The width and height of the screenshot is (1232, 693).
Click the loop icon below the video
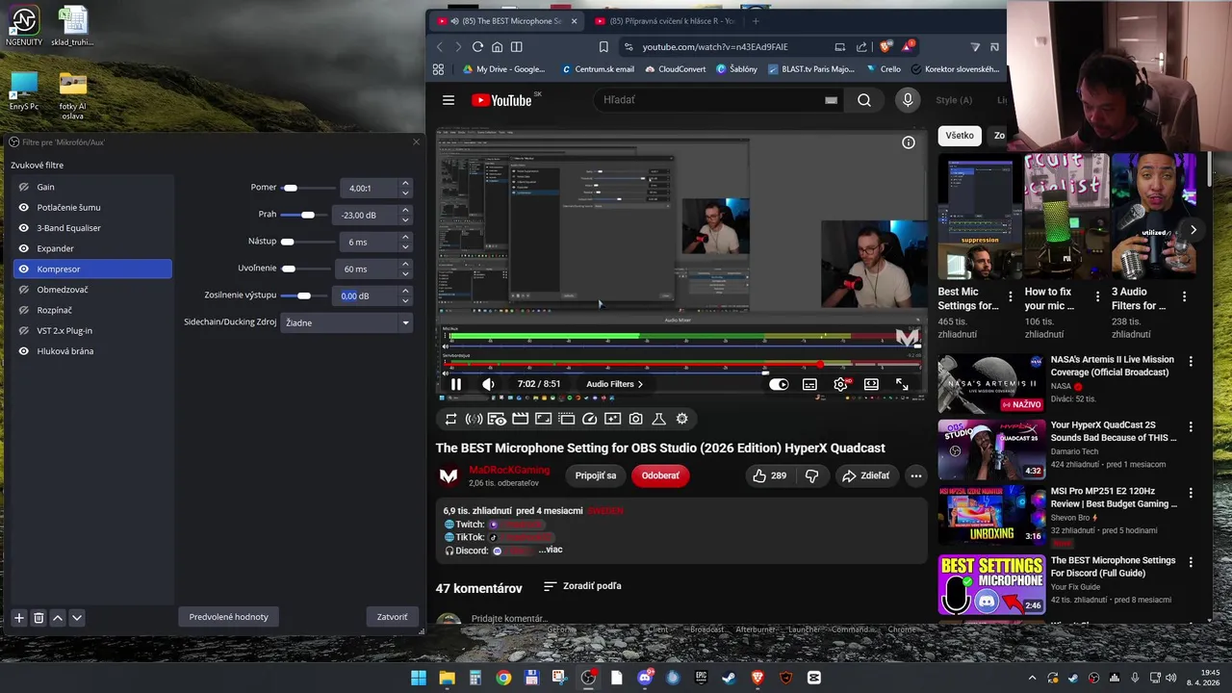tap(450, 419)
